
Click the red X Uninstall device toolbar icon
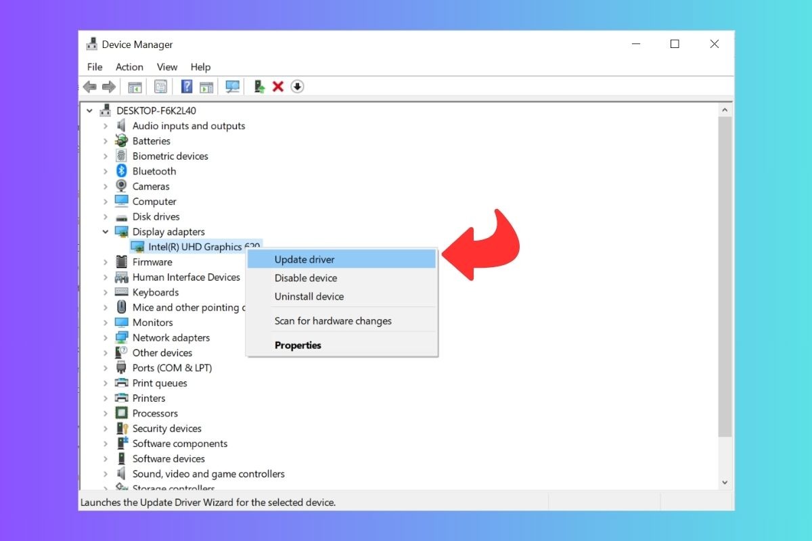tap(277, 87)
